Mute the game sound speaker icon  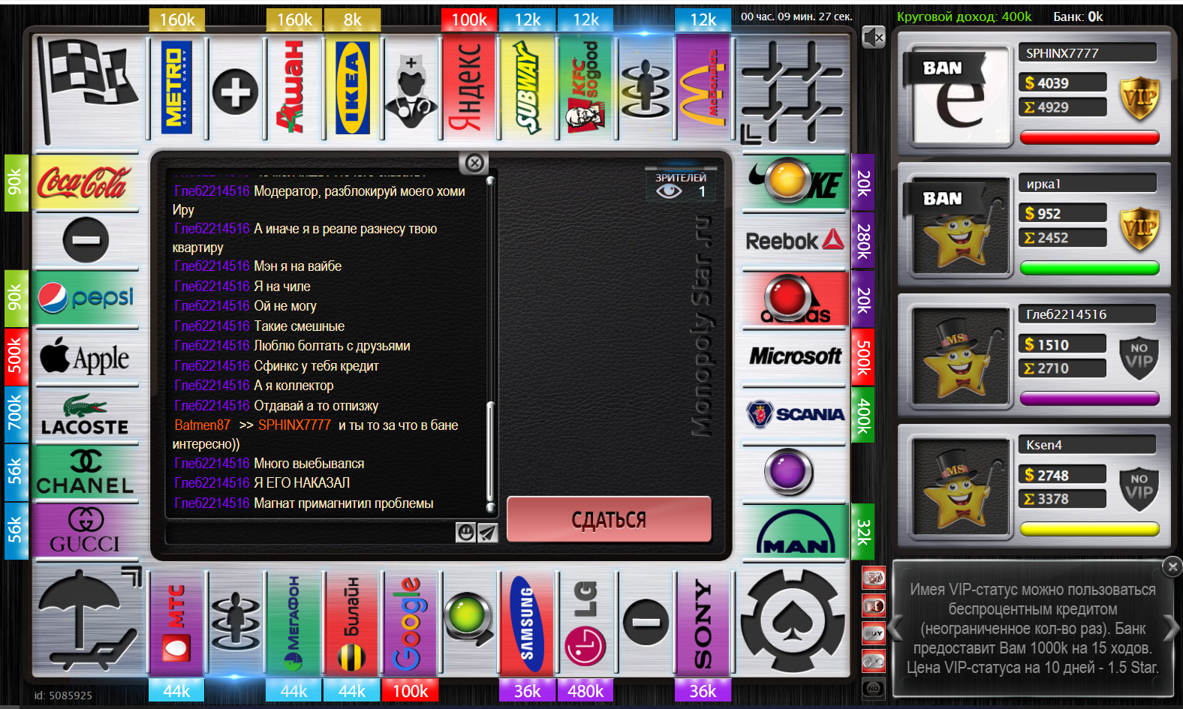tap(874, 37)
